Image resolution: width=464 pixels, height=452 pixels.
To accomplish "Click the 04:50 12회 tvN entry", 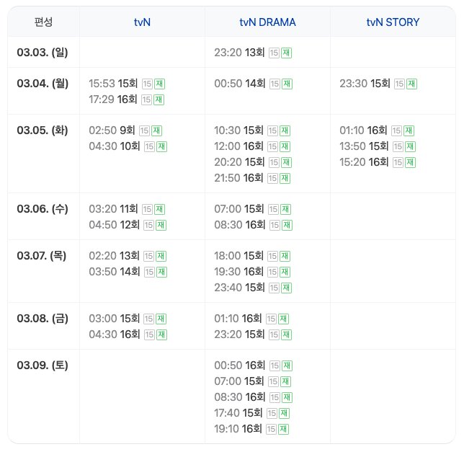I will tap(128, 225).
